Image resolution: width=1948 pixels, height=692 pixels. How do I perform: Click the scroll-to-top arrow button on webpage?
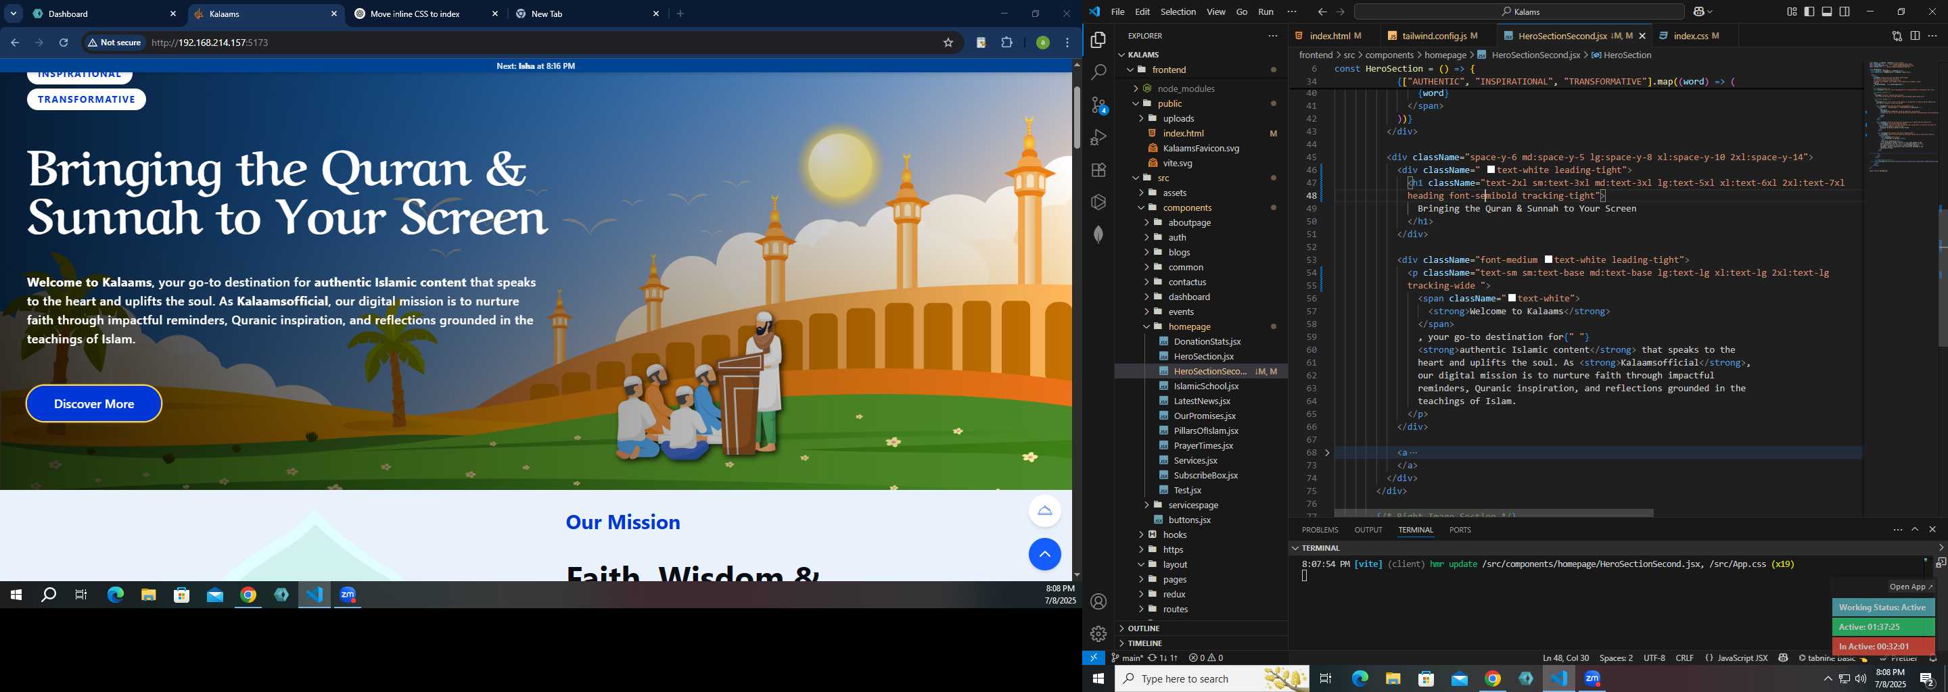(x=1044, y=555)
